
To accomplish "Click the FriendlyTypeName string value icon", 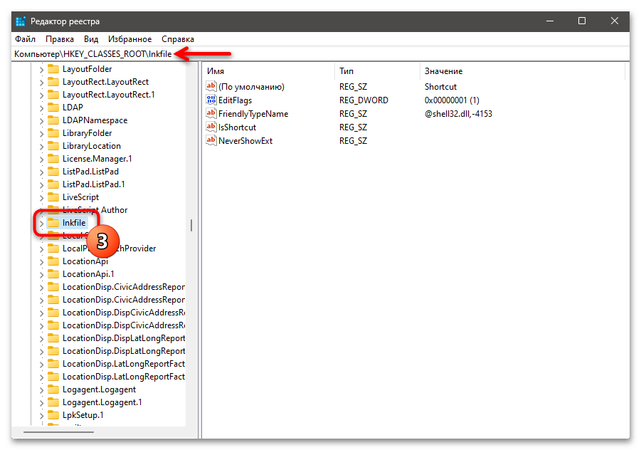I will coord(211,114).
